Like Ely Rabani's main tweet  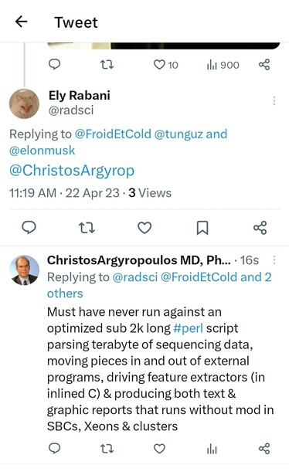pyautogui.click(x=144, y=228)
